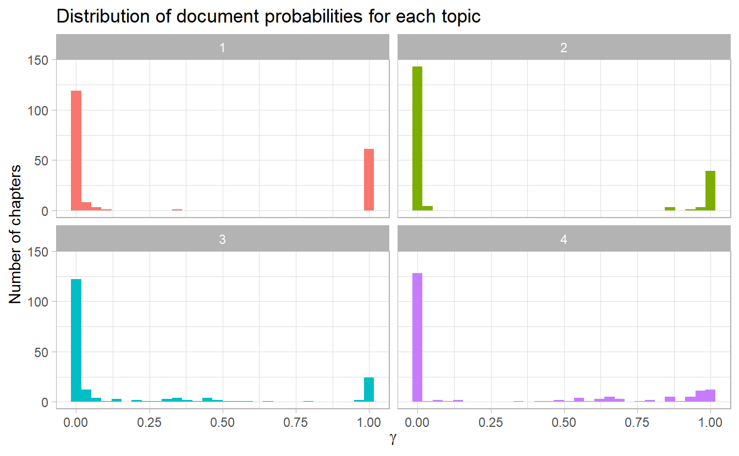Click the rightmost purple bar in topic 4

pyautogui.click(x=710, y=396)
